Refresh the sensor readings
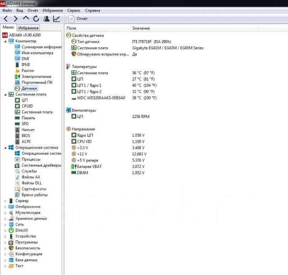288x275 pixels. (x=36, y=18)
